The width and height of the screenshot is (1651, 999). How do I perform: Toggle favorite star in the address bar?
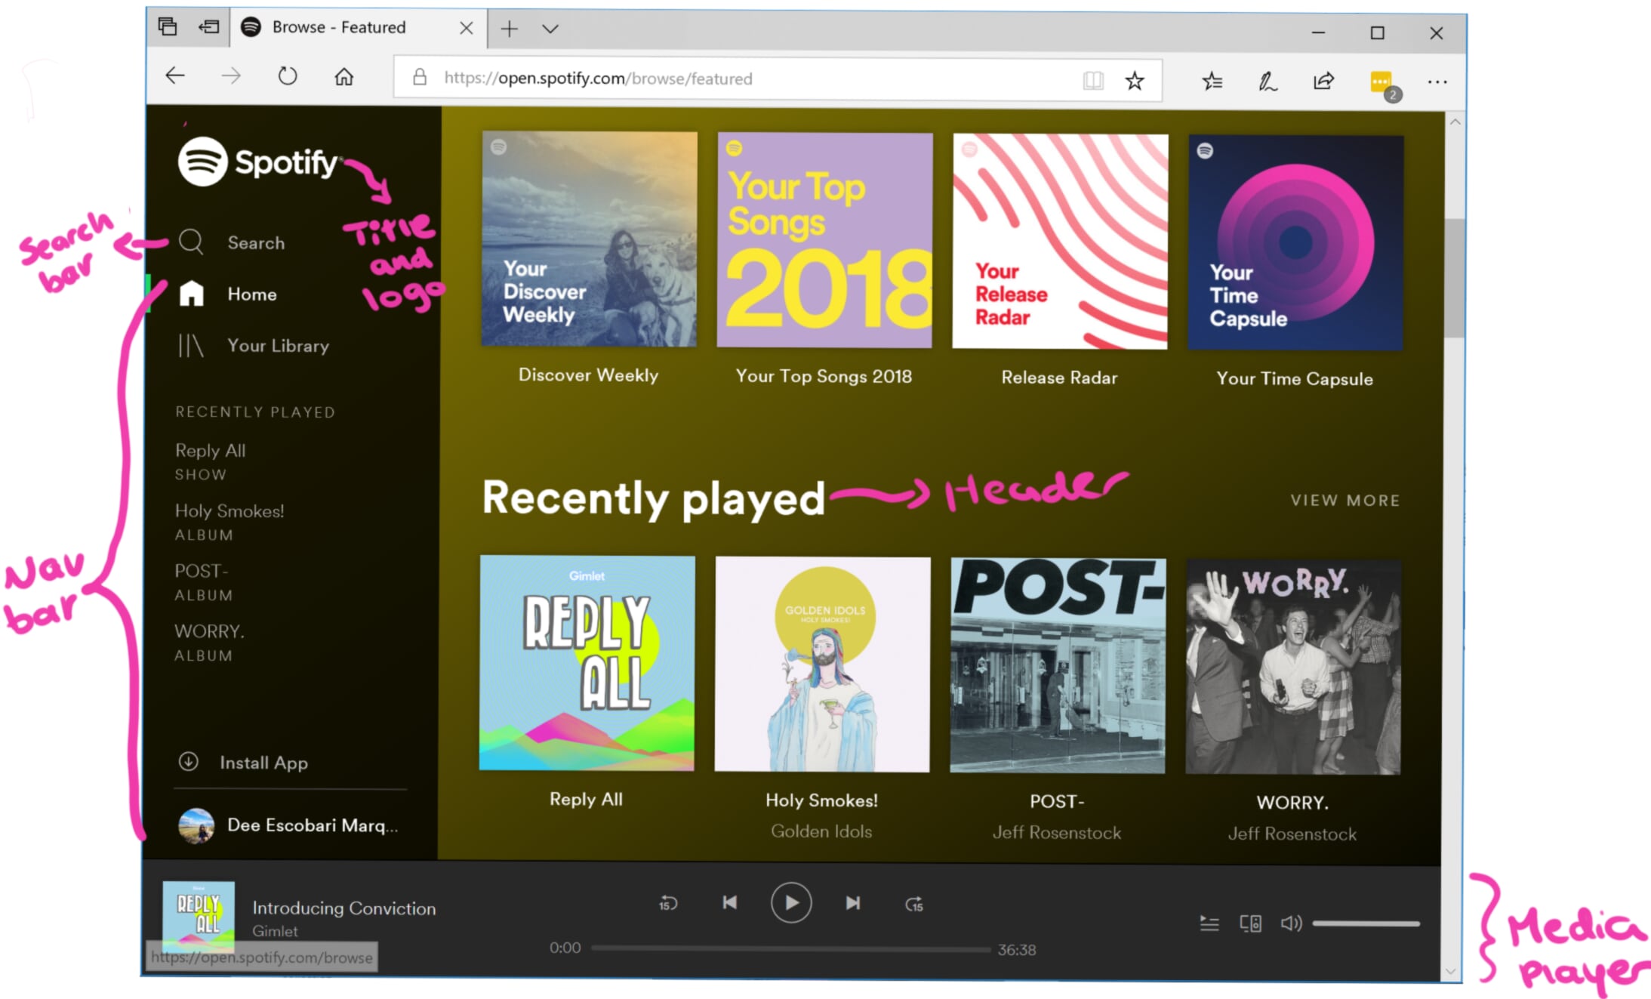pos(1135,80)
